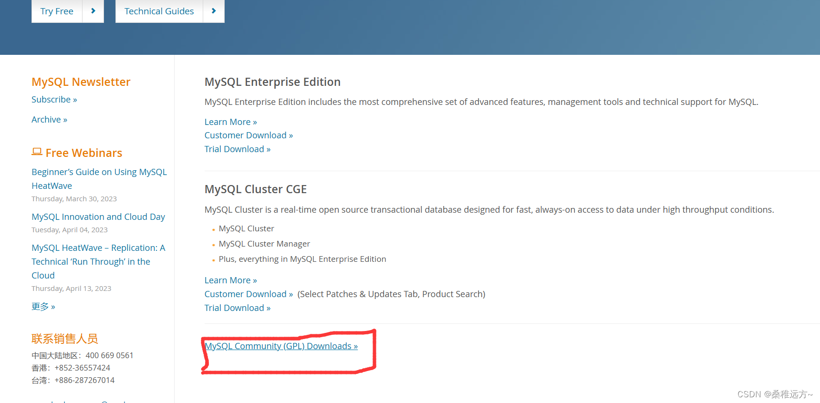Click the Try Free button

pos(57,11)
